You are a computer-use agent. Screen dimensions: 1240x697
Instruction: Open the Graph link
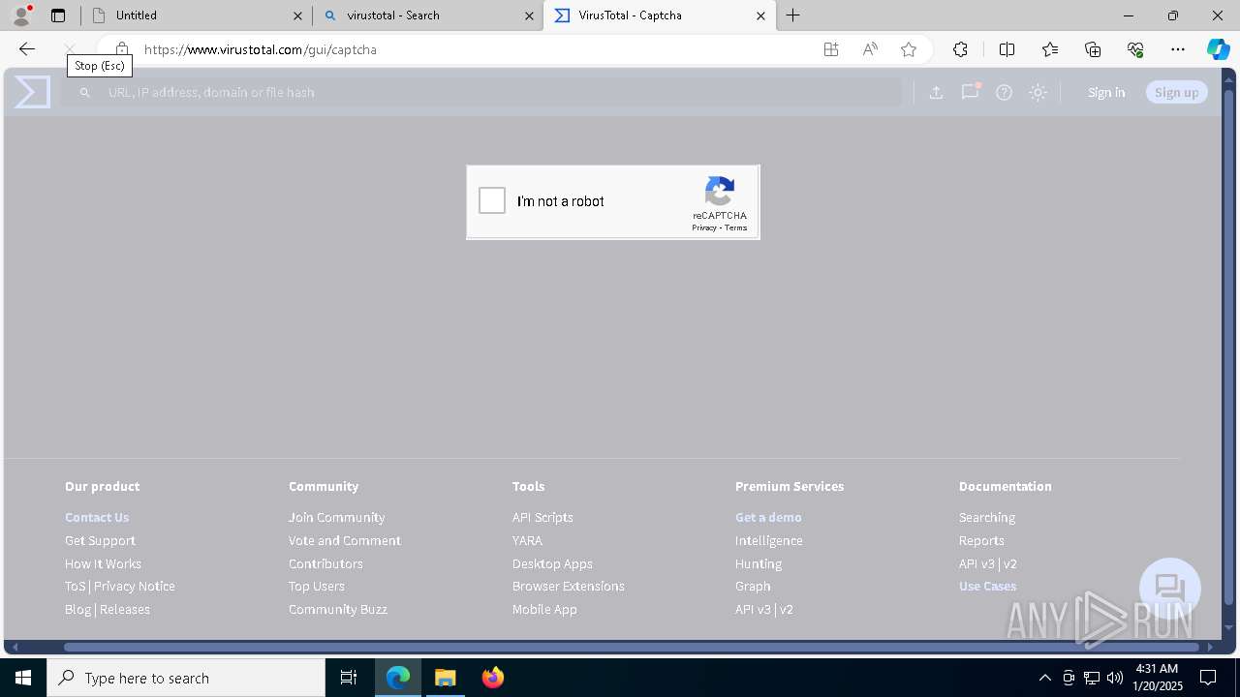click(x=753, y=586)
